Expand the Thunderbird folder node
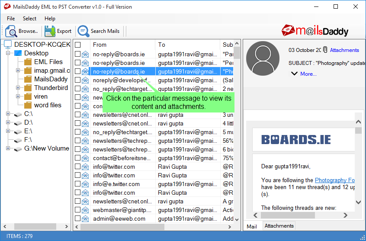The image size is (366, 241). (18, 87)
